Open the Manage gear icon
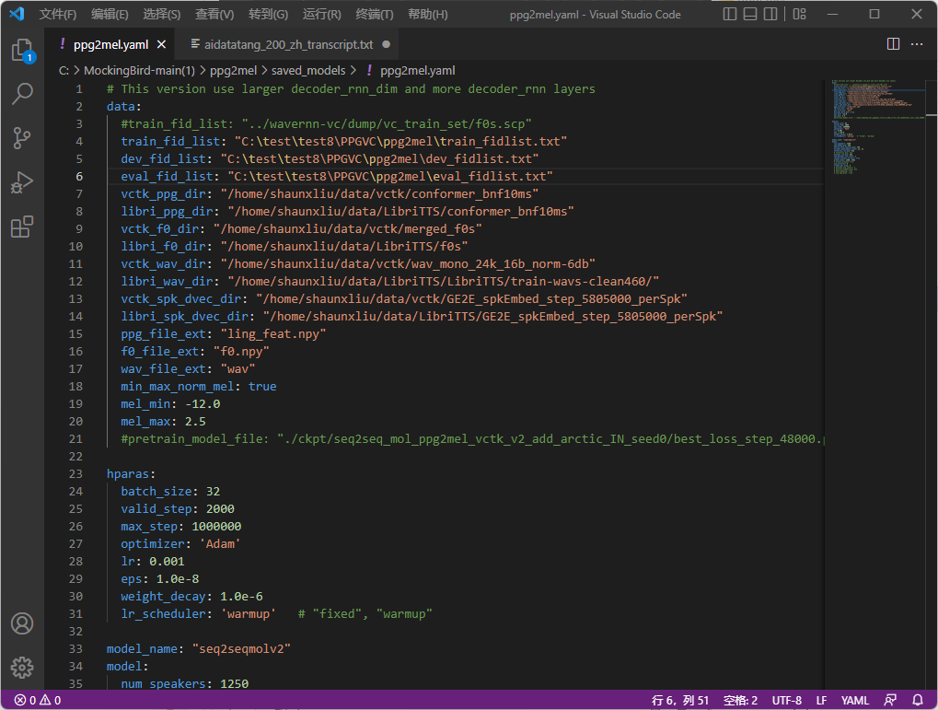The width and height of the screenshot is (938, 710). [x=22, y=668]
